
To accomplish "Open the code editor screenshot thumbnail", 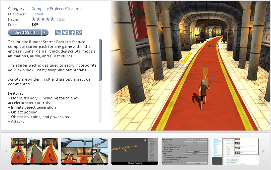I will tap(235, 151).
